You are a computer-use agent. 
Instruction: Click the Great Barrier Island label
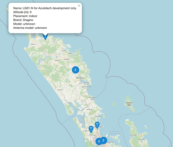pyautogui.click(x=129, y=104)
